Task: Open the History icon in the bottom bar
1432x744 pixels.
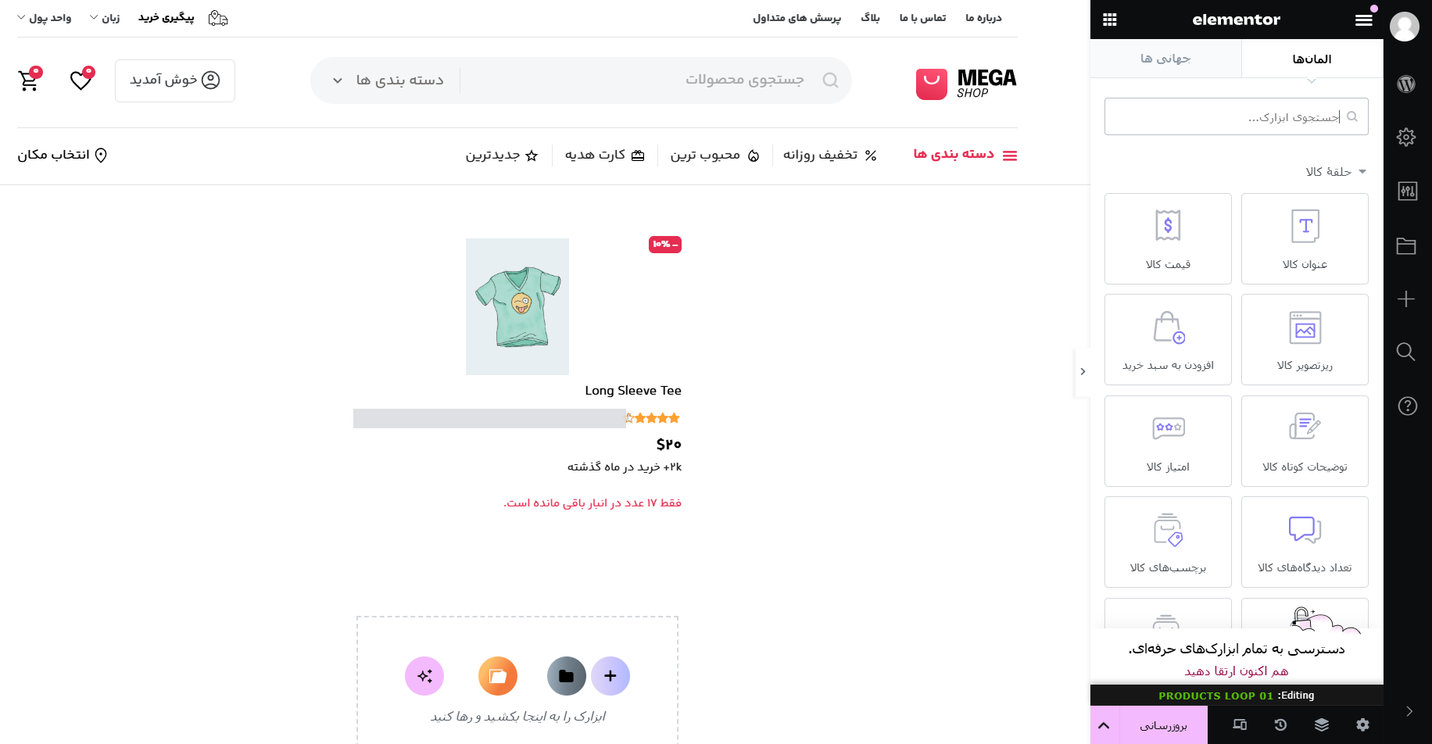Action: (1280, 725)
